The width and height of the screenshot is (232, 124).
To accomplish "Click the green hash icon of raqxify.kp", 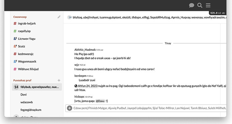I will (15, 31).
